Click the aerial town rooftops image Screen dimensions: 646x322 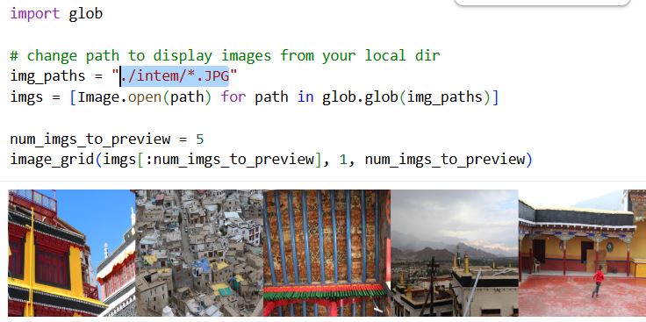tap(199, 253)
